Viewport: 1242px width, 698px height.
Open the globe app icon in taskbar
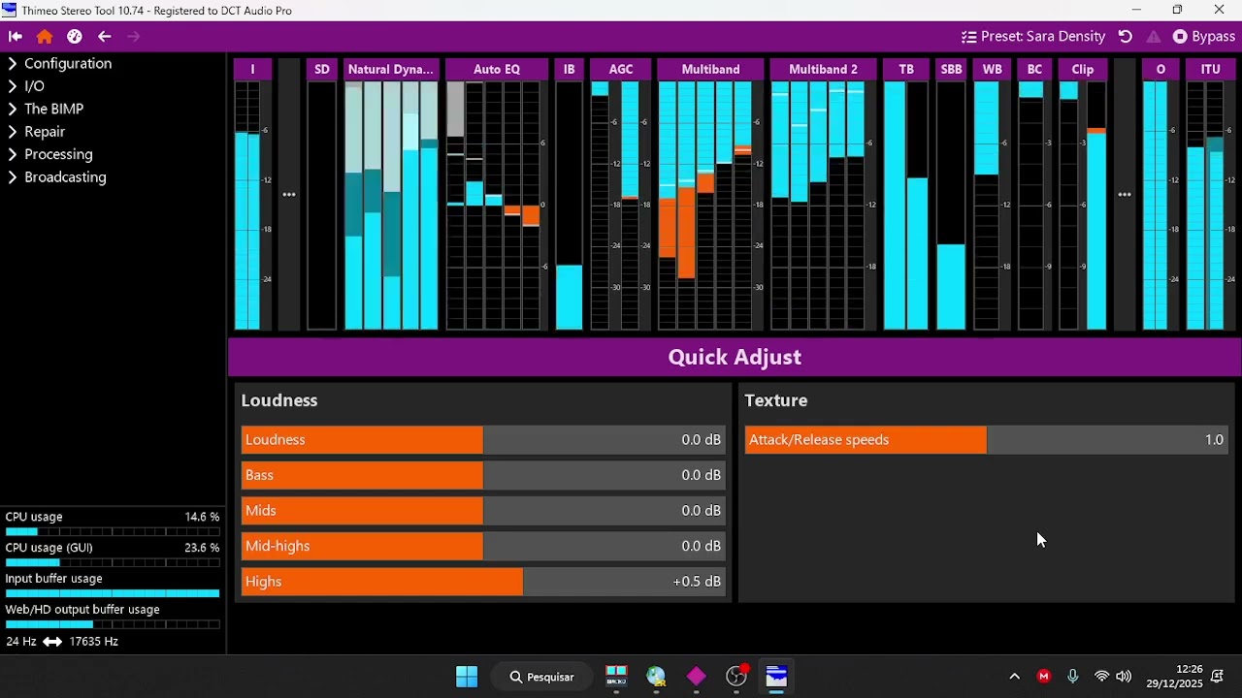[x=657, y=677]
